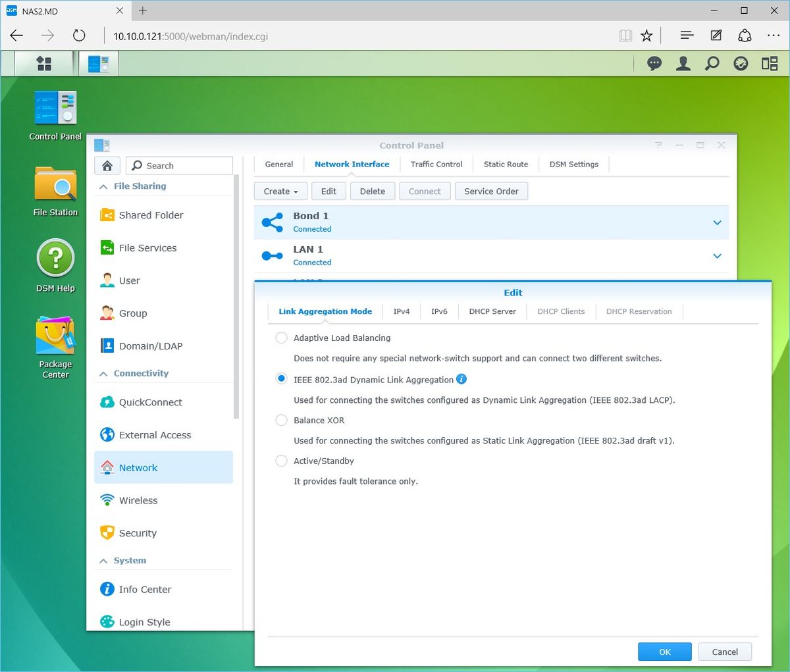790x672 pixels.
Task: Select the Network Interface tab
Action: [352, 165]
